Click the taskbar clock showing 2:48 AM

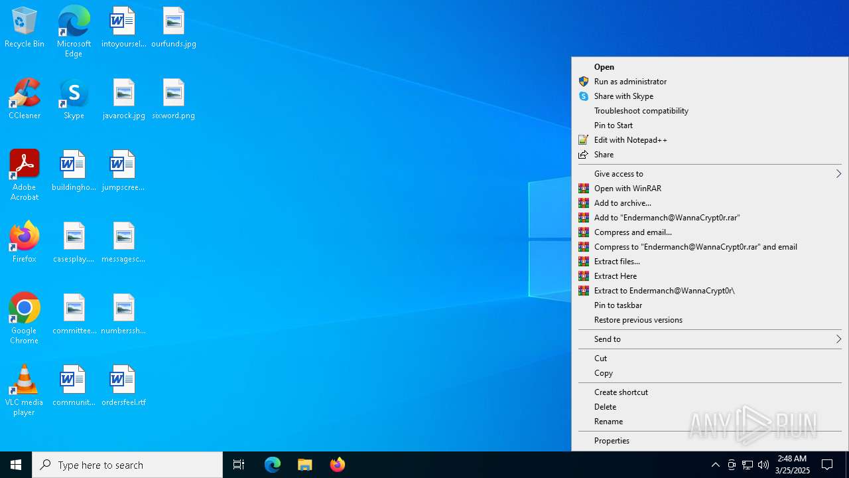click(793, 465)
